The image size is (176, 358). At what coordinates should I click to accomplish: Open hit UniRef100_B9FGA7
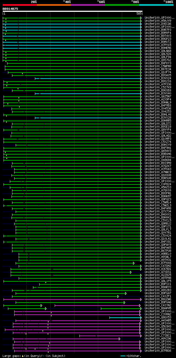pyautogui.click(x=158, y=293)
